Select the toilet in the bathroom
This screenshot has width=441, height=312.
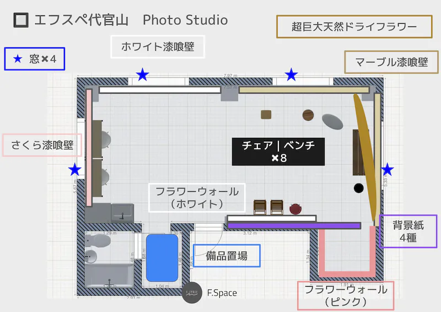[98, 240]
